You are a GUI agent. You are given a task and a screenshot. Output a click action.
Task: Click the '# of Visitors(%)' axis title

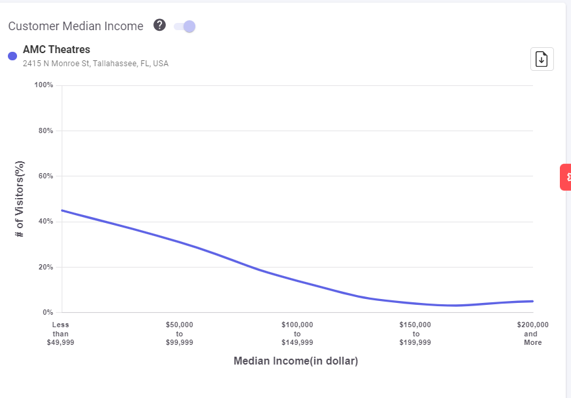[20, 198]
